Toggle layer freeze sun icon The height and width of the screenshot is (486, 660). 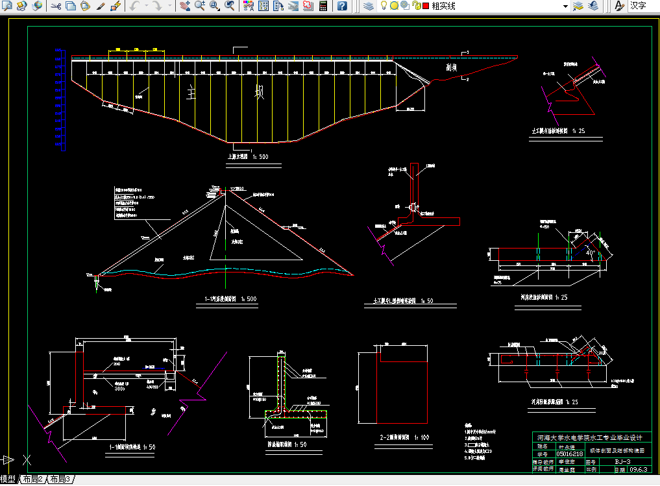point(394,6)
